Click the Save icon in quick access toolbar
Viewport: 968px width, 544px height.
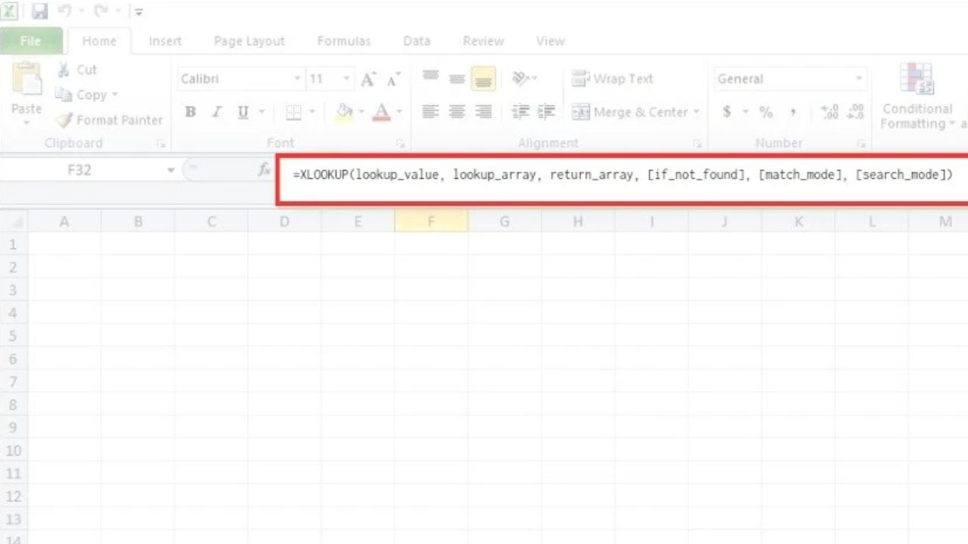[40, 11]
